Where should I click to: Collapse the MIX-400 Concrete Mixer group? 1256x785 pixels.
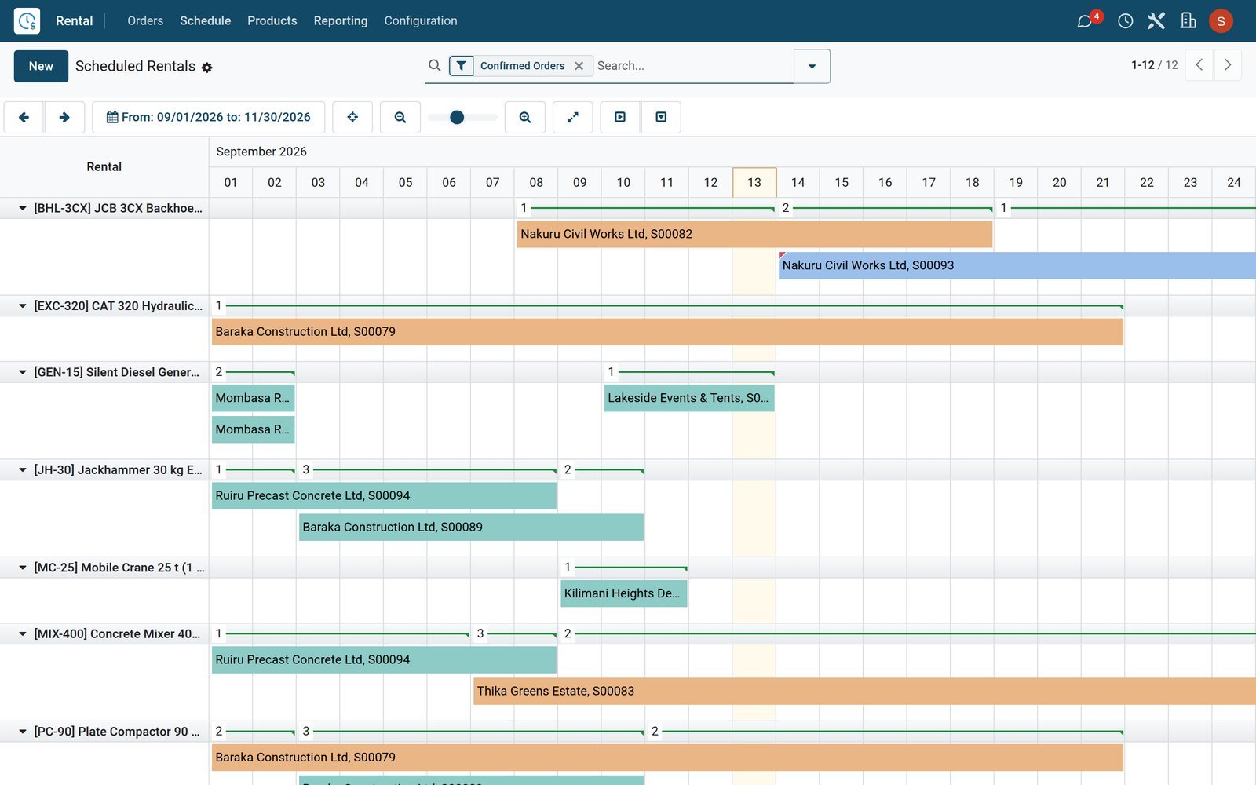click(x=23, y=634)
